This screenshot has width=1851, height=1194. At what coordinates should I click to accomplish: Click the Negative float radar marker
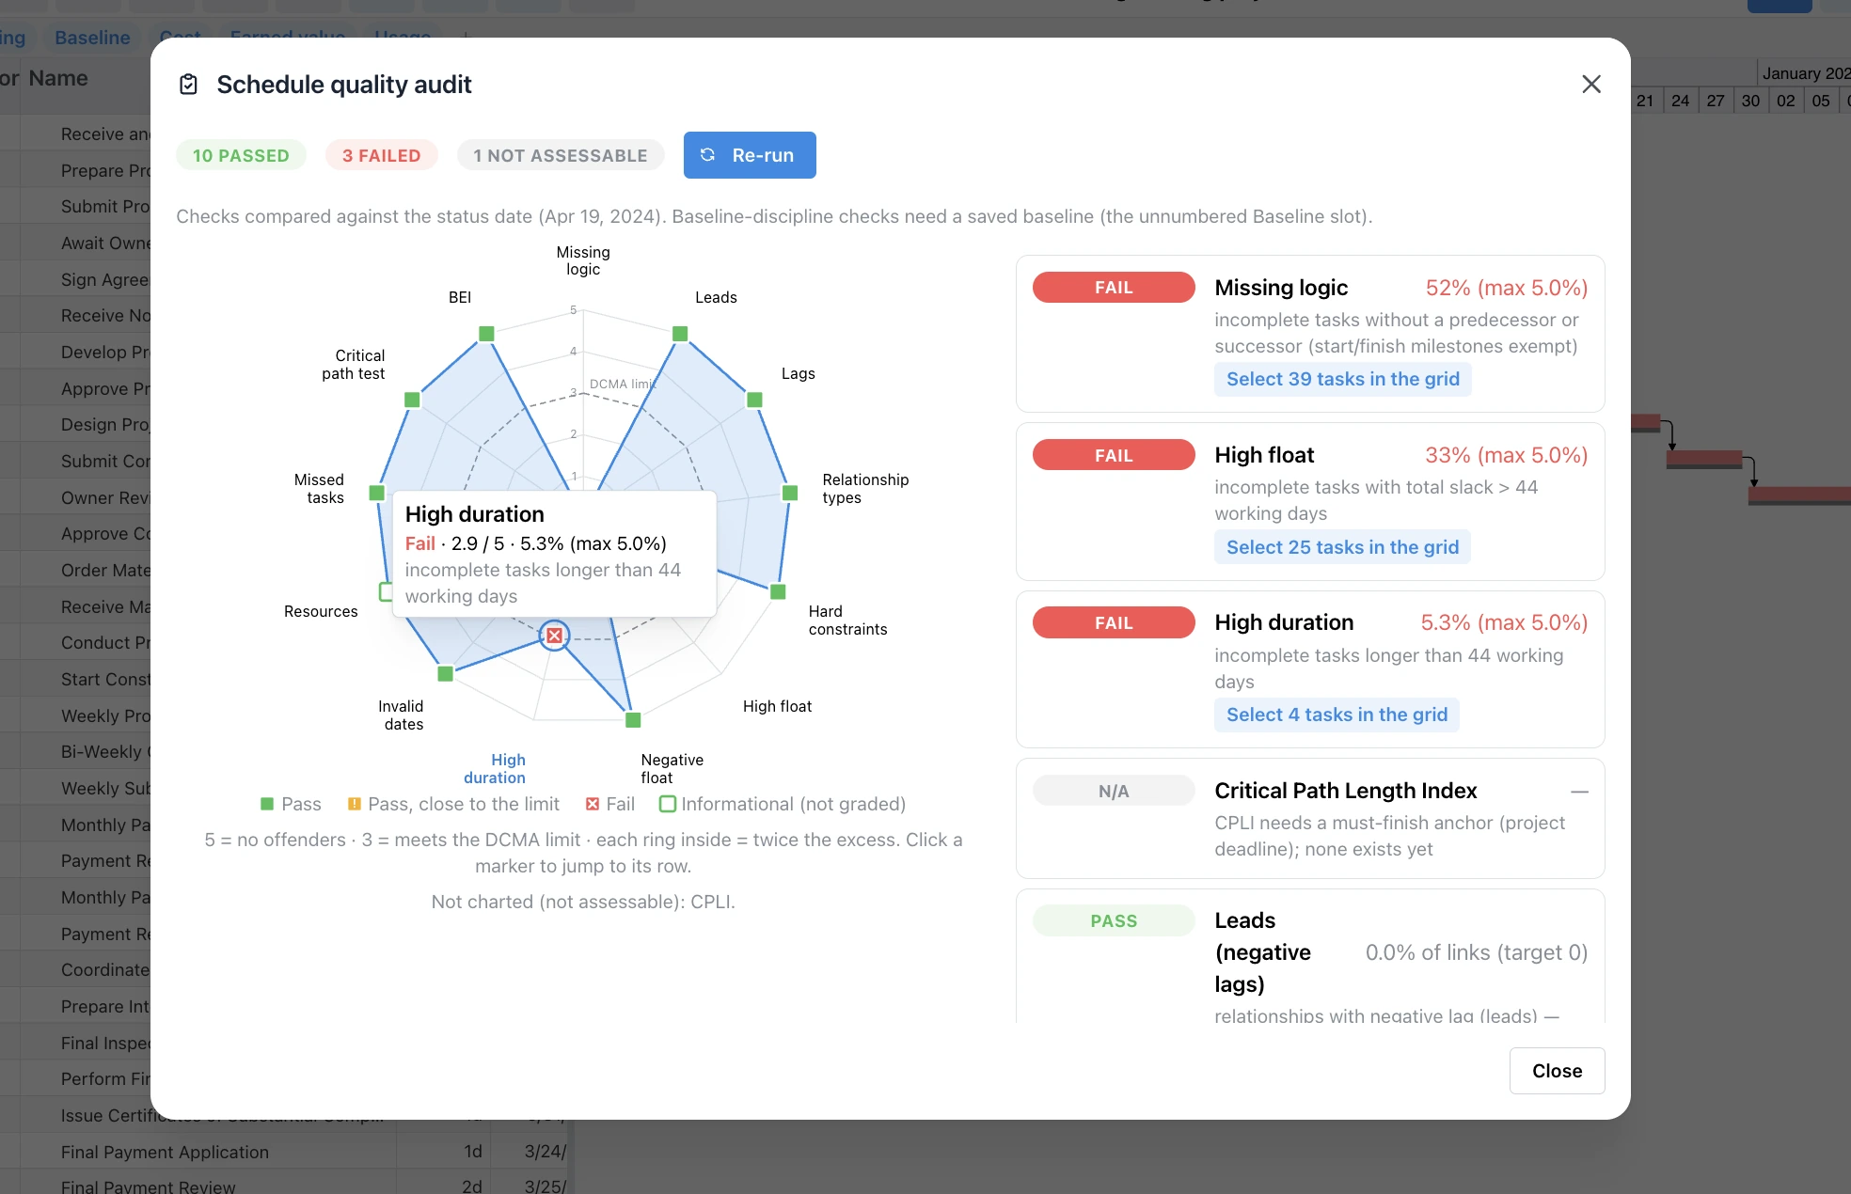tap(633, 720)
